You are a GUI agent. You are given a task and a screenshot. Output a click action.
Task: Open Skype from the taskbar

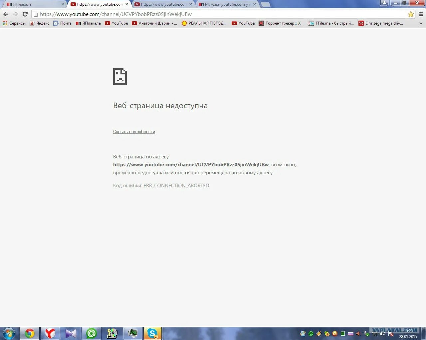point(153,333)
